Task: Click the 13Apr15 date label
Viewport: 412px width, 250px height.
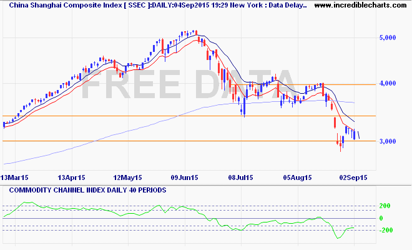Action: click(x=71, y=177)
